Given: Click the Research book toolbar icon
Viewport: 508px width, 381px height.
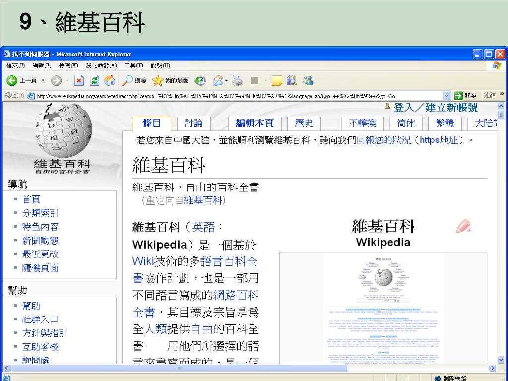Looking at the screenshot, I should point(292,81).
